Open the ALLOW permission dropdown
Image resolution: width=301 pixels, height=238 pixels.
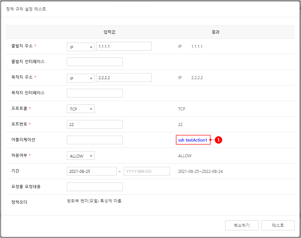coord(80,156)
